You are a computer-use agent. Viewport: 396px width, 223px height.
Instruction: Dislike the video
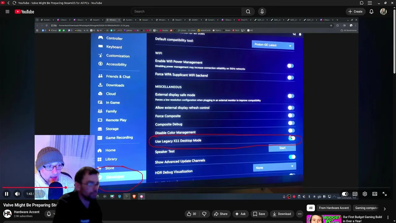[x=204, y=214]
